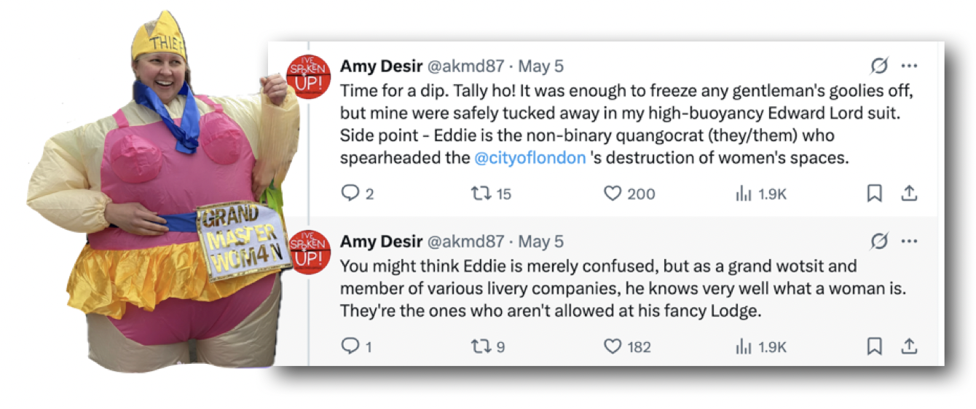The image size is (976, 409).
Task: Share the first tweet via upload icon
Action: click(909, 194)
